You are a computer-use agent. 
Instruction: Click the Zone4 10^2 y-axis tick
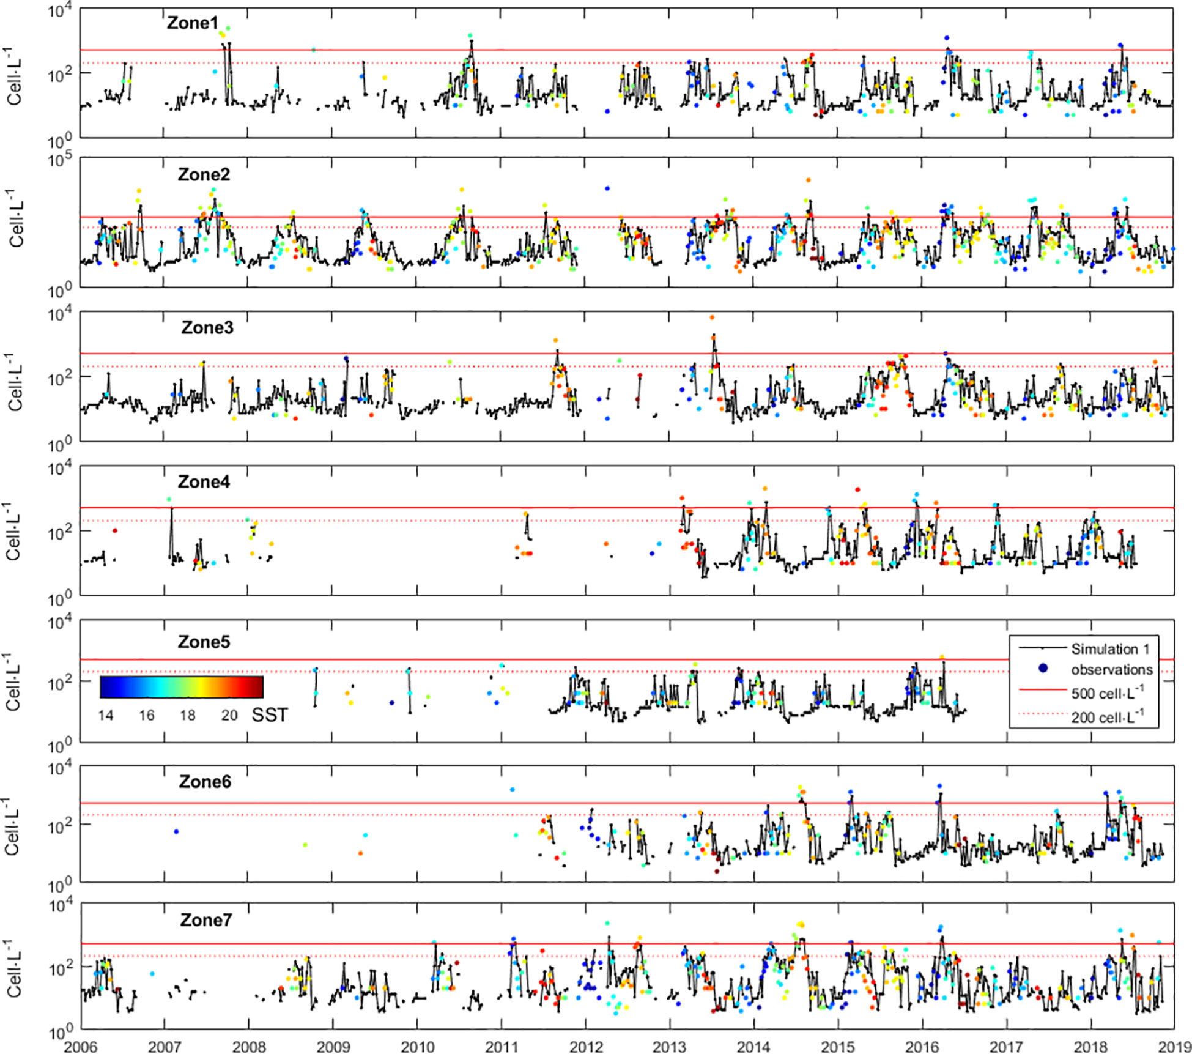59,532
